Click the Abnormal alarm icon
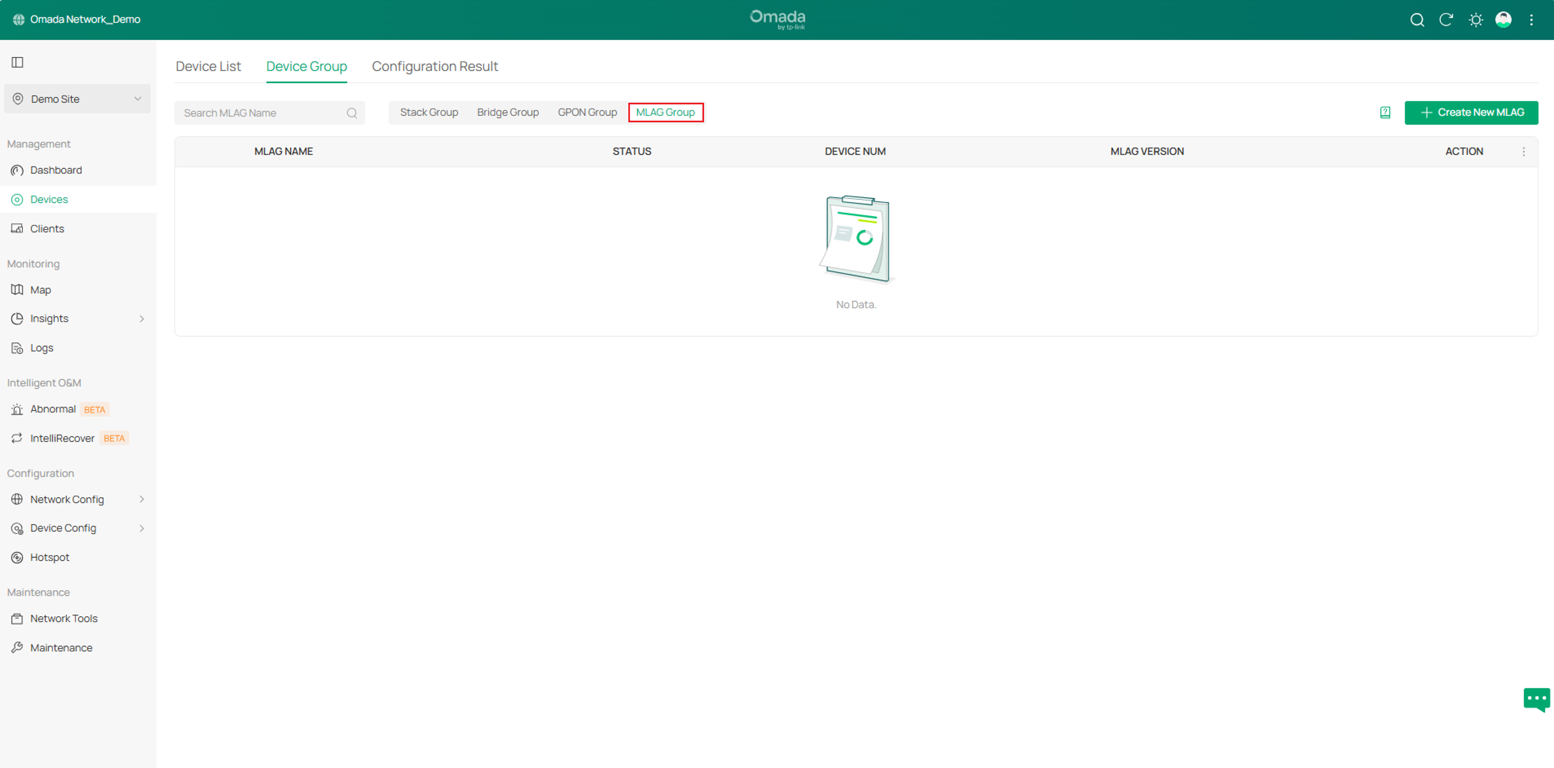1554x768 pixels. click(x=17, y=409)
